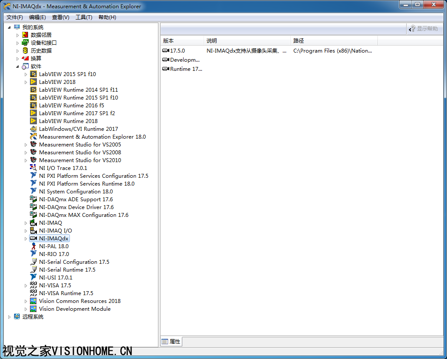Screen dimensions: 447x359
Task: Click the NI-IMAQ camera icon
Action: point(33,223)
